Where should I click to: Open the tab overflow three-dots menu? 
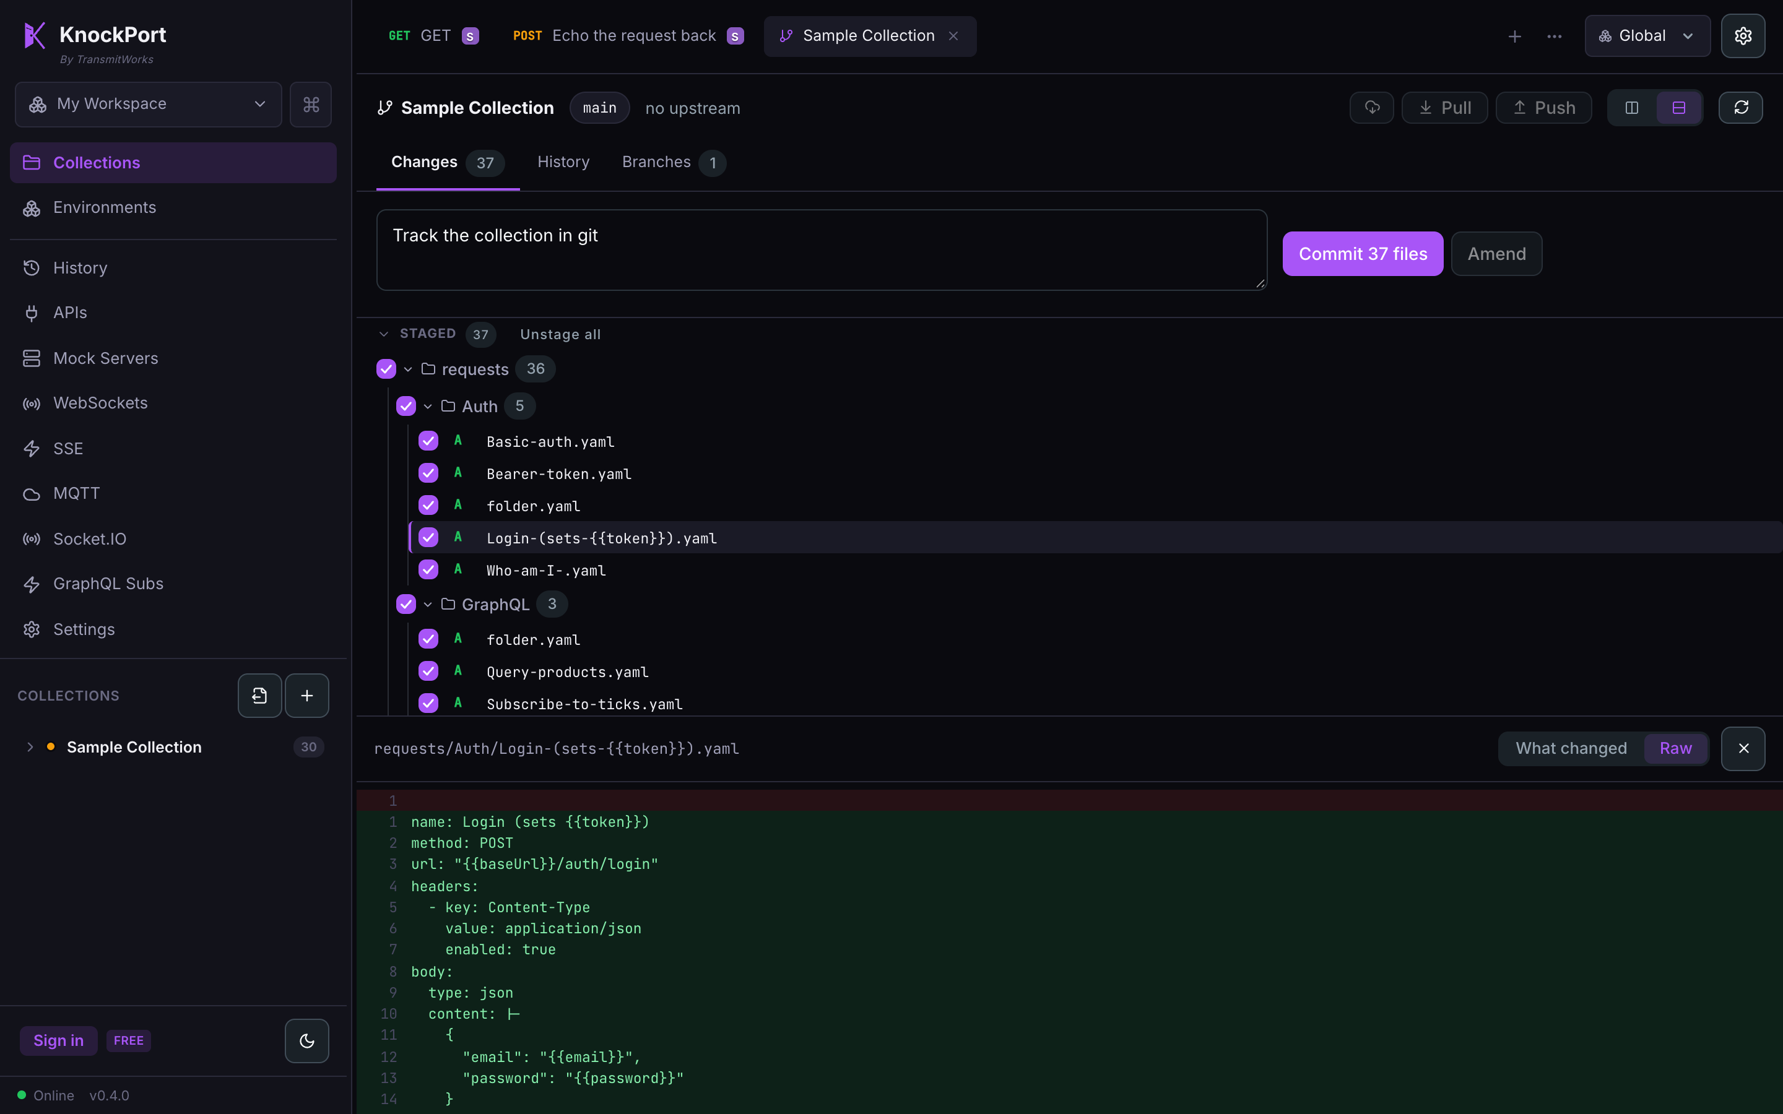1555,36
